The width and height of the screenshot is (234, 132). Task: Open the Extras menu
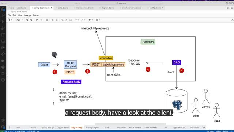(x=36, y=15)
